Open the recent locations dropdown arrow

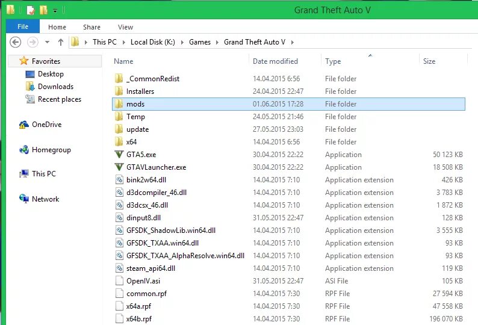47,42
